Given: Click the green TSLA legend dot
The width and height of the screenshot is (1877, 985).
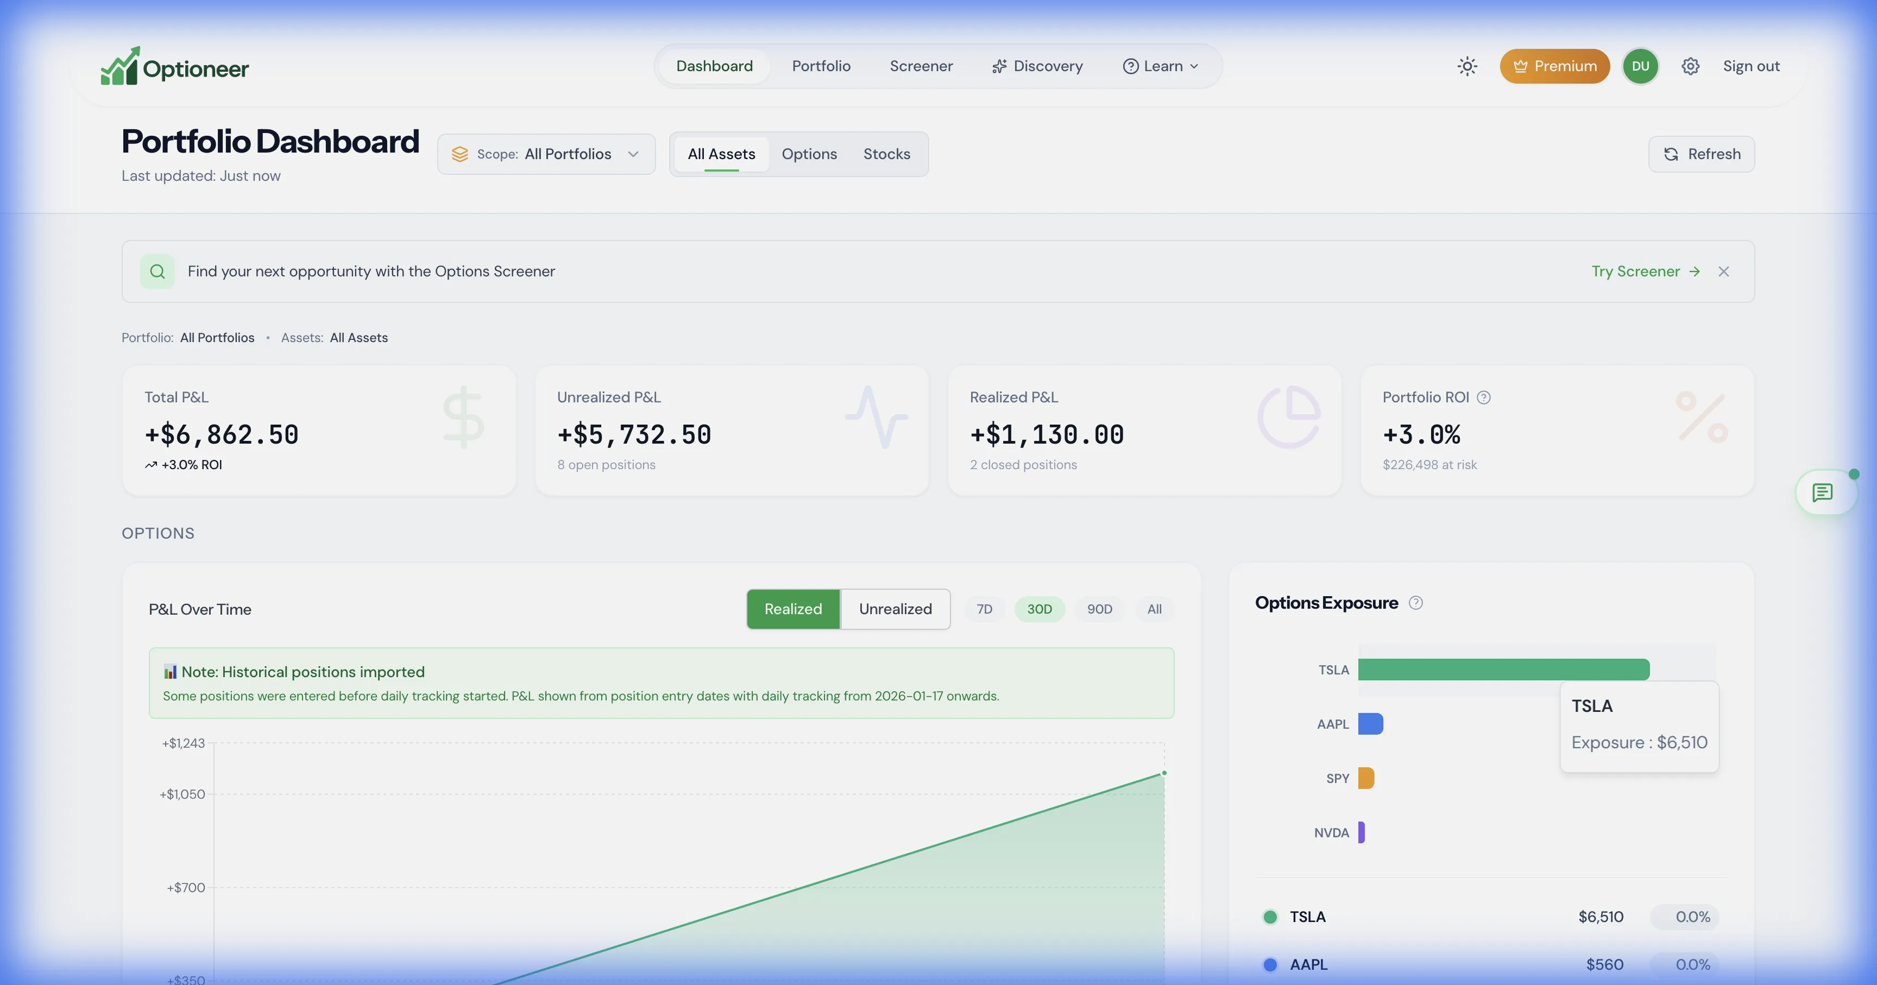Looking at the screenshot, I should click(1270, 917).
